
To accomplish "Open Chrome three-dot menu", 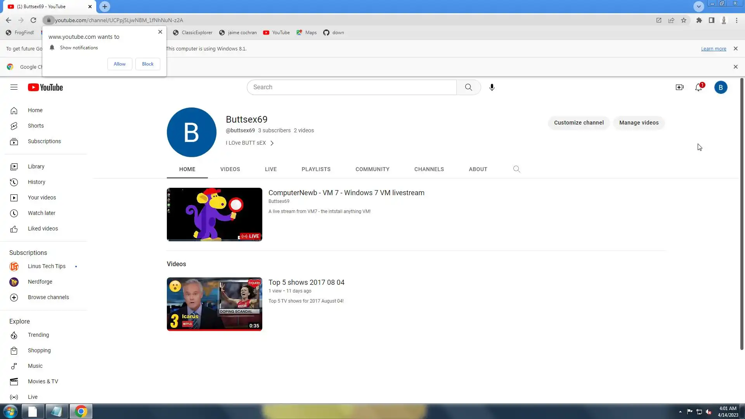I will click(736, 20).
